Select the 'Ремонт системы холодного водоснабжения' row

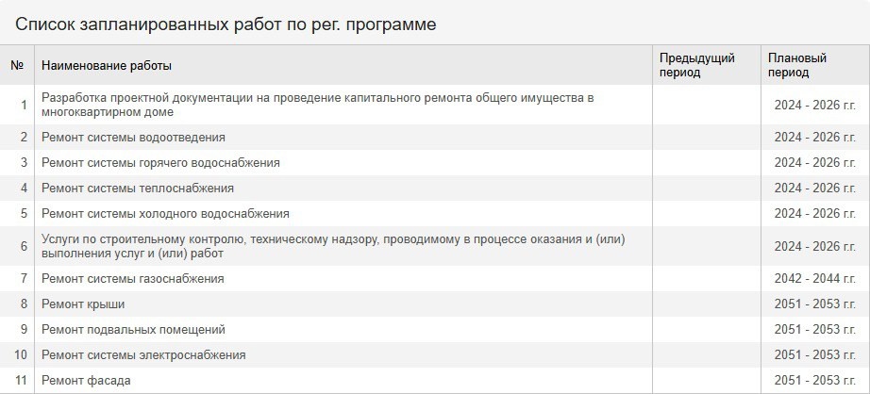435,214
